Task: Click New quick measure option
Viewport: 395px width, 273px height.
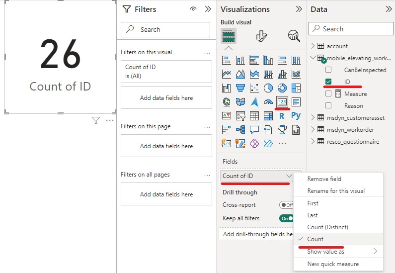Action: pos(333,264)
